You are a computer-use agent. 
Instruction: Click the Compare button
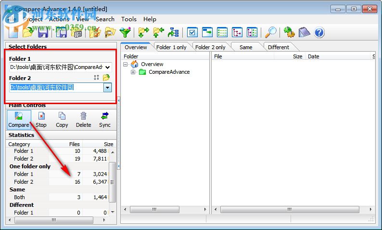pos(19,120)
